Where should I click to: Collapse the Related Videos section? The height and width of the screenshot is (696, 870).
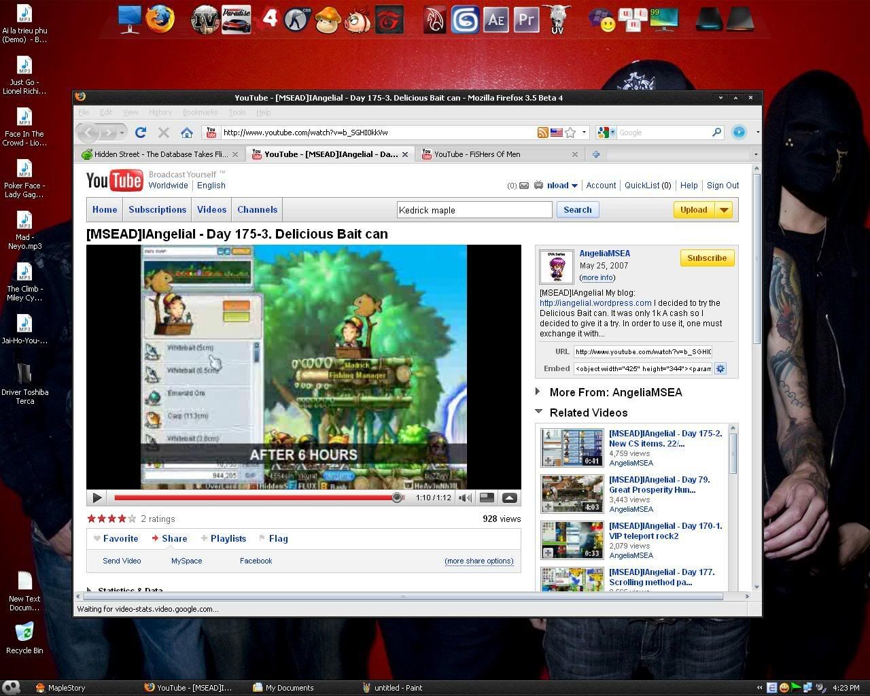pyautogui.click(x=538, y=411)
